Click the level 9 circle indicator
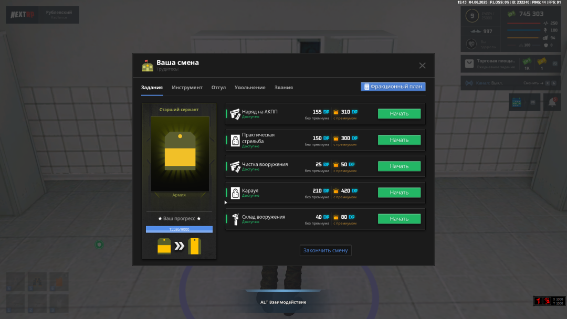The height and width of the screenshot is (319, 567). [472, 16]
